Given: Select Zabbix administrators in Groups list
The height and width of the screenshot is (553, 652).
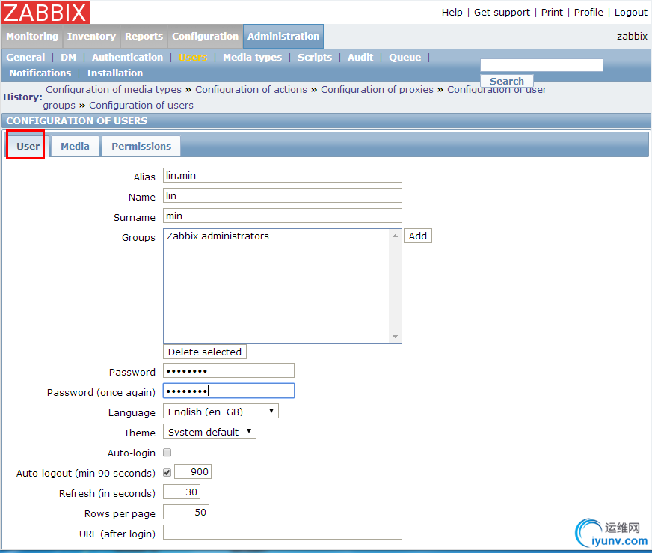Looking at the screenshot, I should click(x=218, y=236).
